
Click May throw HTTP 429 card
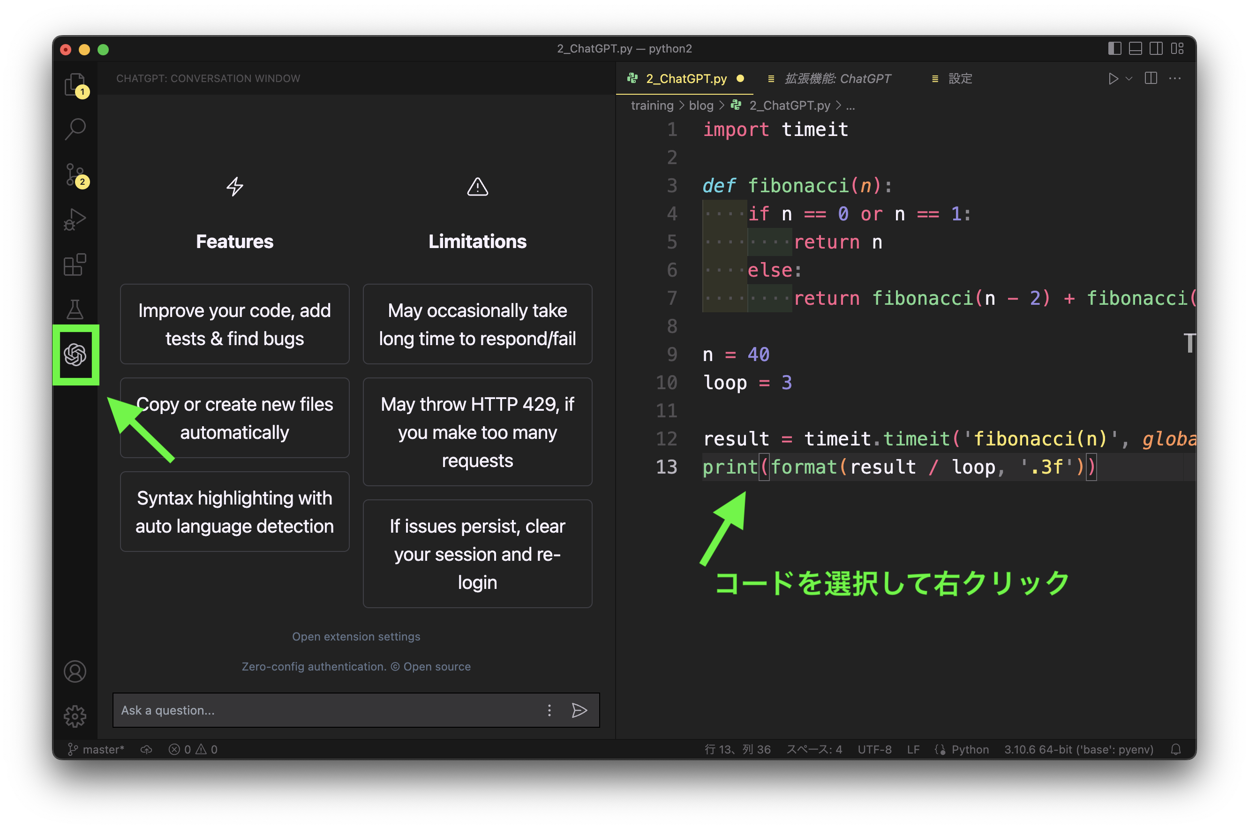477,432
